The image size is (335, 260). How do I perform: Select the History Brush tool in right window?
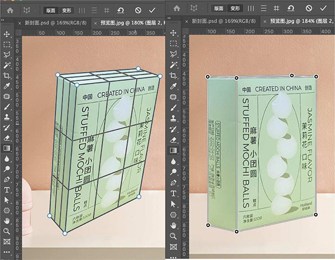point(173,129)
